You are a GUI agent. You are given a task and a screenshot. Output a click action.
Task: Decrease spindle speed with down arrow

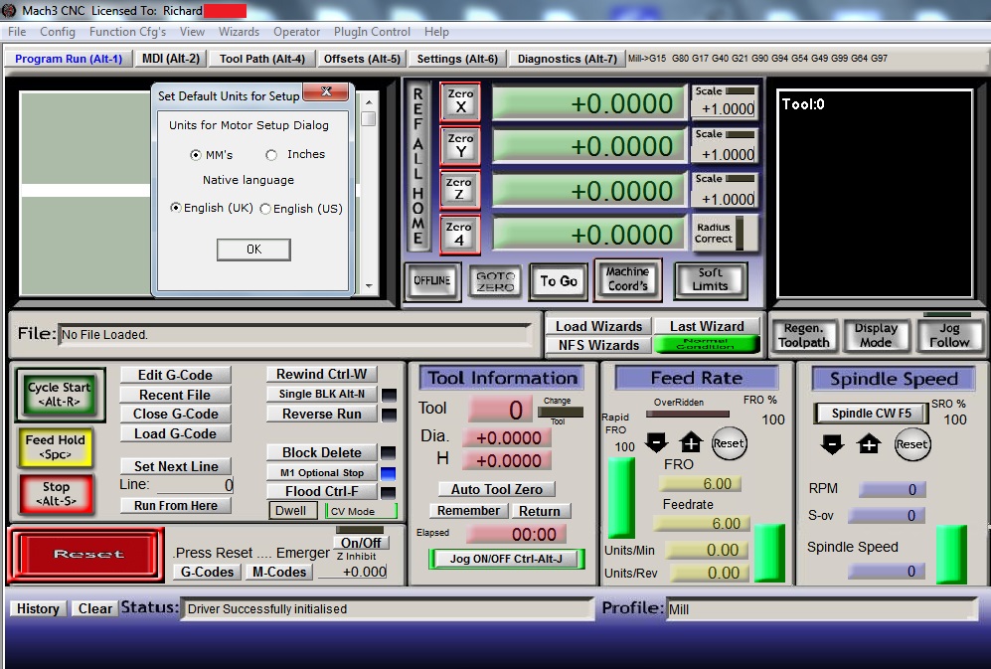coord(834,444)
